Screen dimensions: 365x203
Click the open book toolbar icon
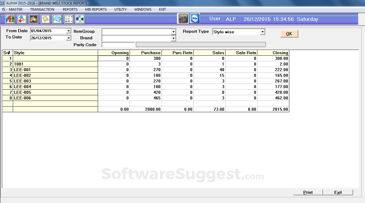pyautogui.click(x=57, y=19)
